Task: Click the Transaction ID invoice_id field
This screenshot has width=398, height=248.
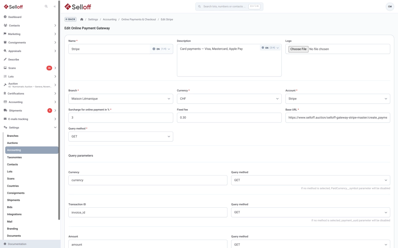Action: coord(148,212)
